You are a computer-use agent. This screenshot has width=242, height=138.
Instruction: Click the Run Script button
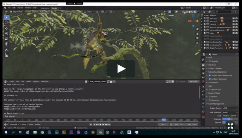click(x=194, y=82)
